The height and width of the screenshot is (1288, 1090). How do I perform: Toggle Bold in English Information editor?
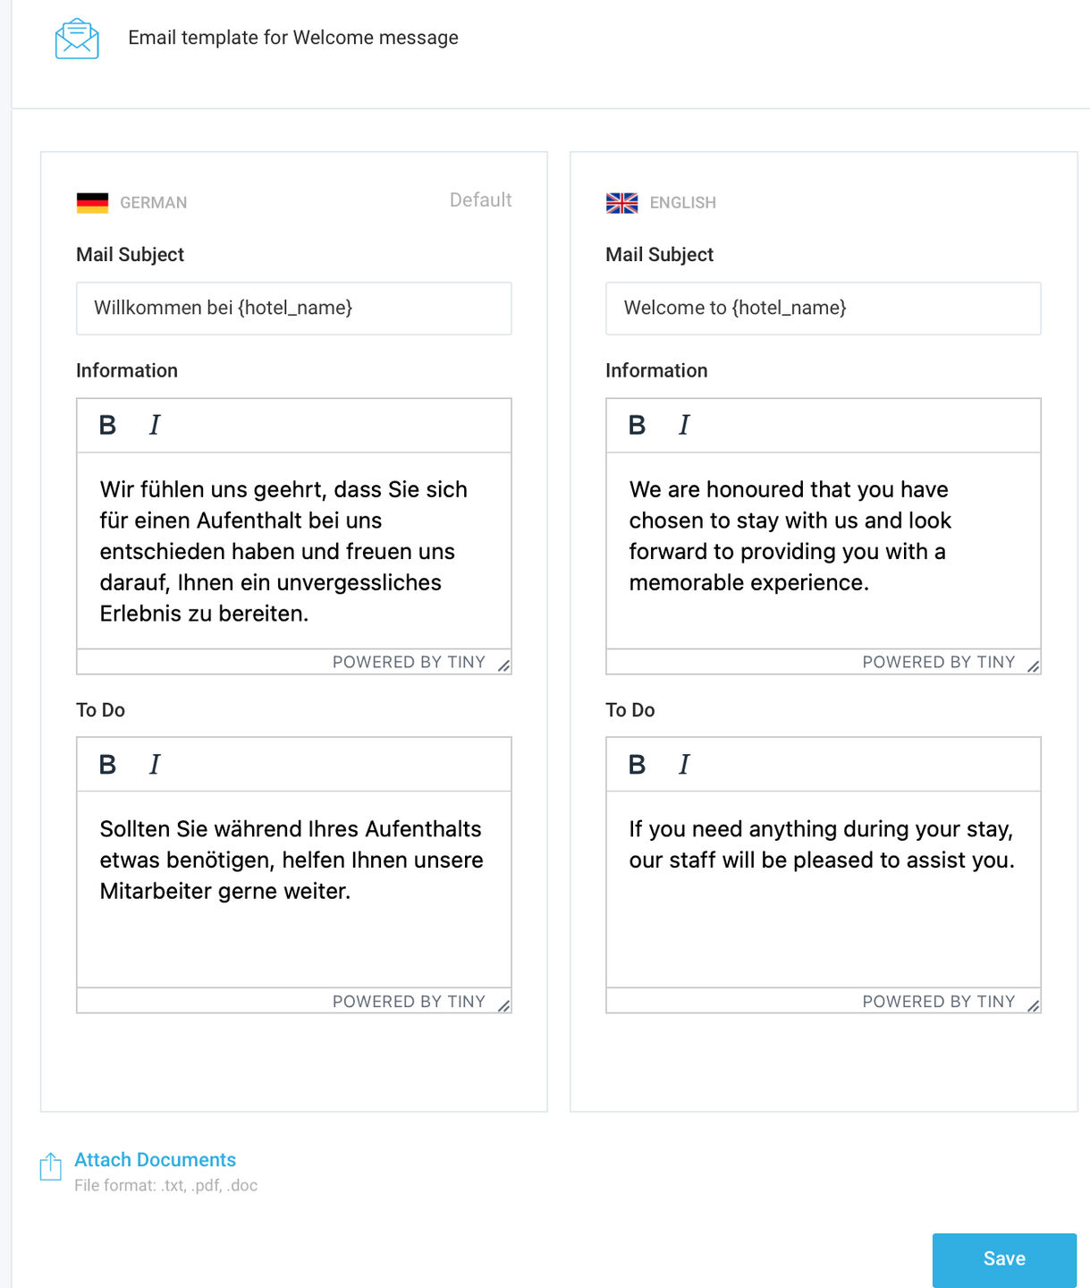pos(637,425)
